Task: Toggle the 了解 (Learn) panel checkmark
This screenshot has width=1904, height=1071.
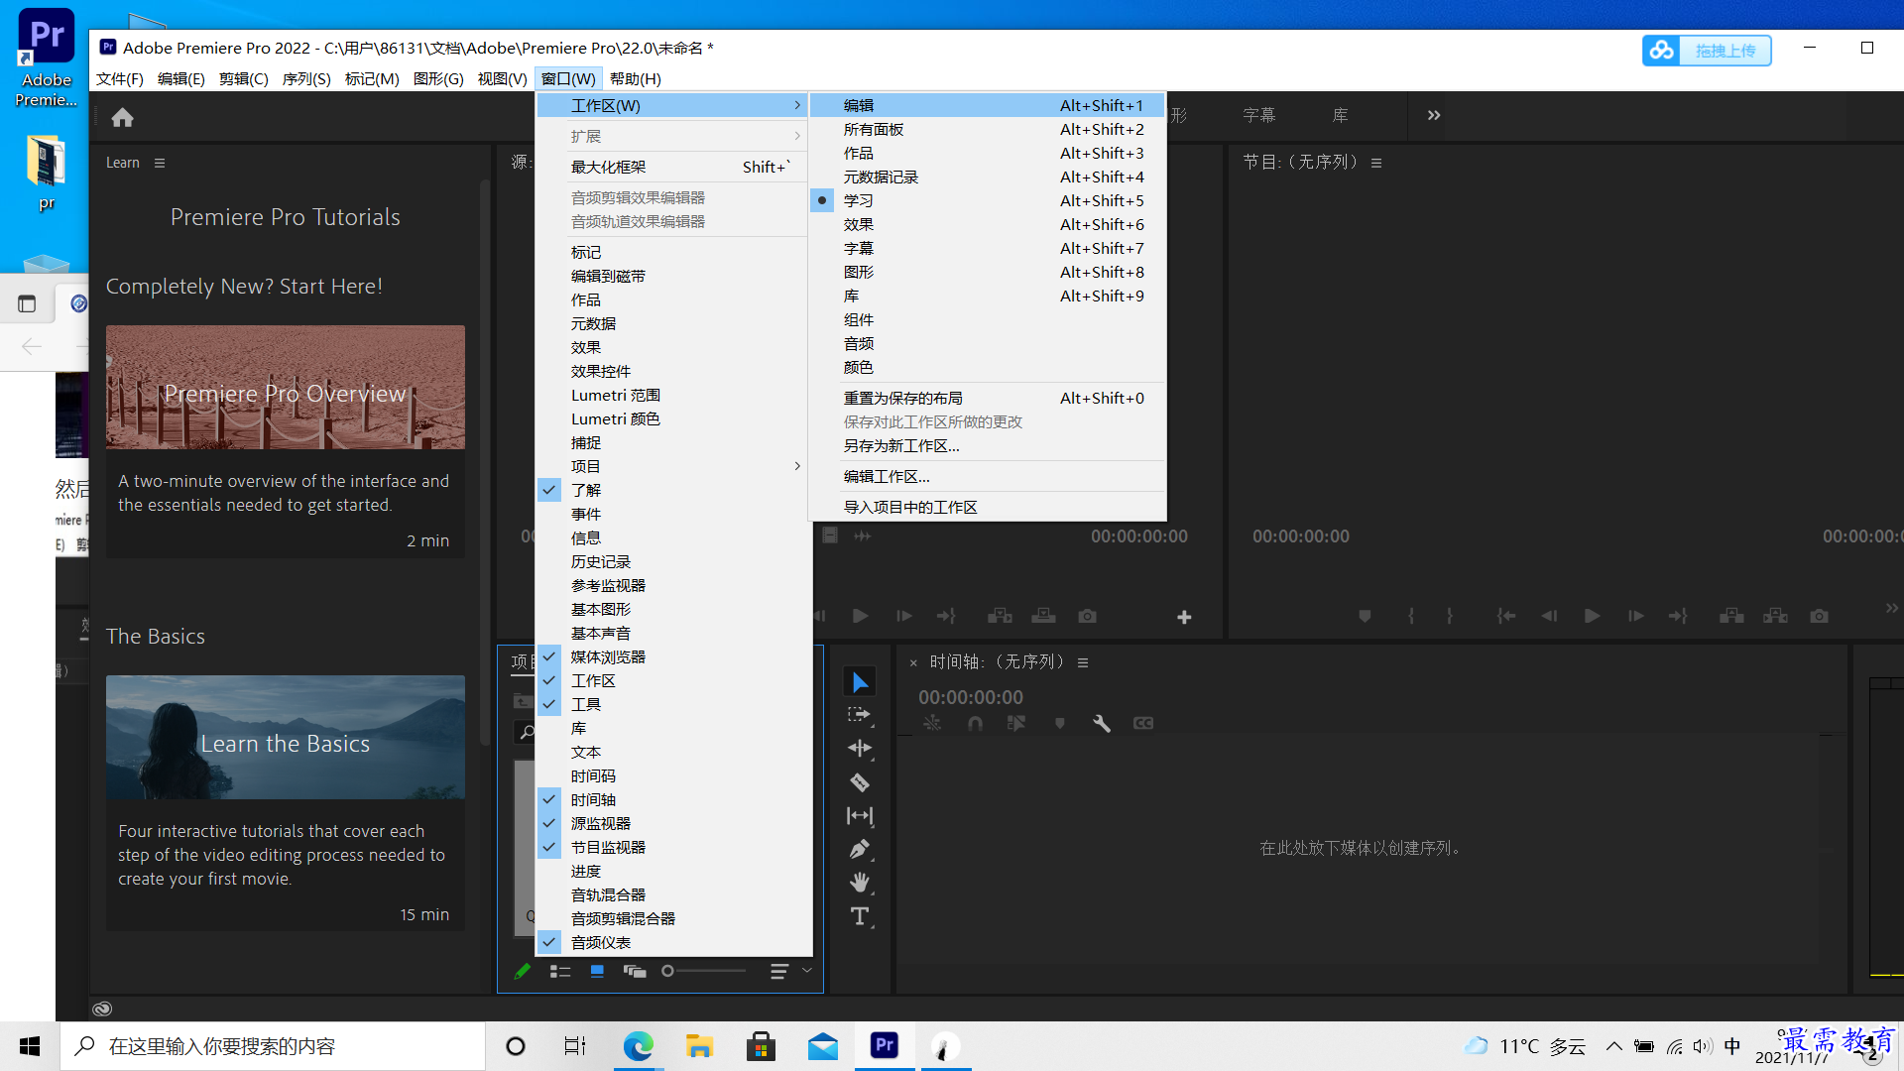Action: (549, 490)
